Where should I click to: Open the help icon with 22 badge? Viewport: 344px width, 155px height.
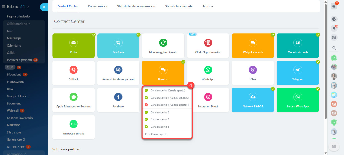[x=334, y=6]
